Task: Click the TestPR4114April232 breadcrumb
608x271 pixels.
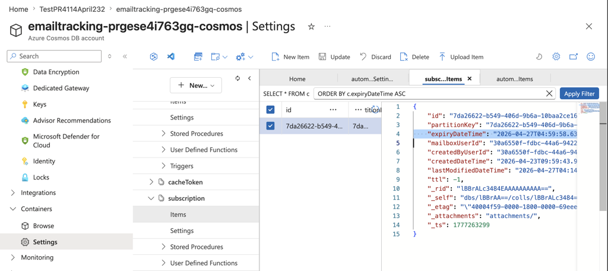Action: coord(72,9)
